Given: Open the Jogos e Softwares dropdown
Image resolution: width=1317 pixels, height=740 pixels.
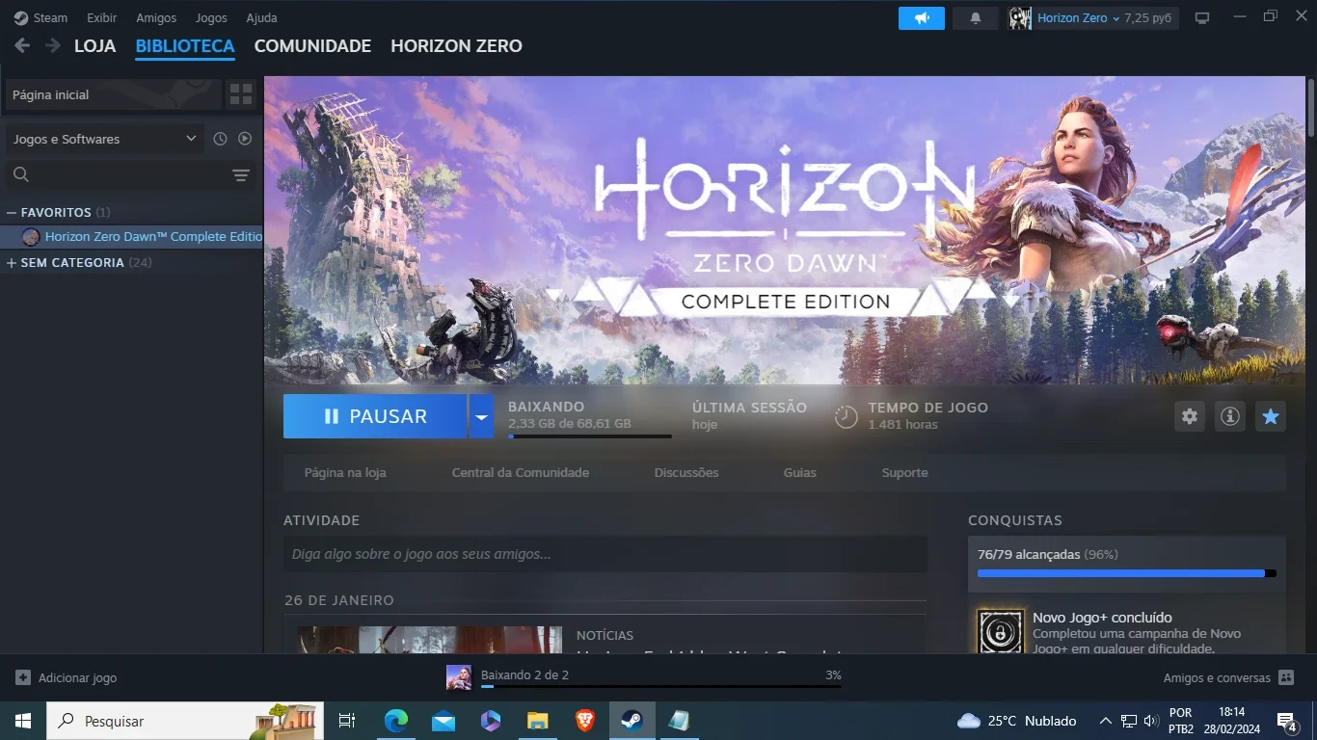Looking at the screenshot, I should 104,139.
